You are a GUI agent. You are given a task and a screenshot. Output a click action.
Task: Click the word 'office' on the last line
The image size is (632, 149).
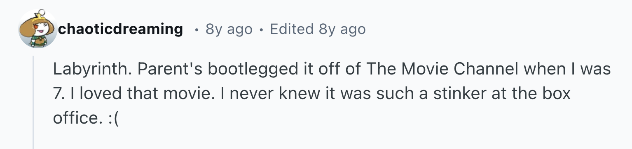click(75, 118)
